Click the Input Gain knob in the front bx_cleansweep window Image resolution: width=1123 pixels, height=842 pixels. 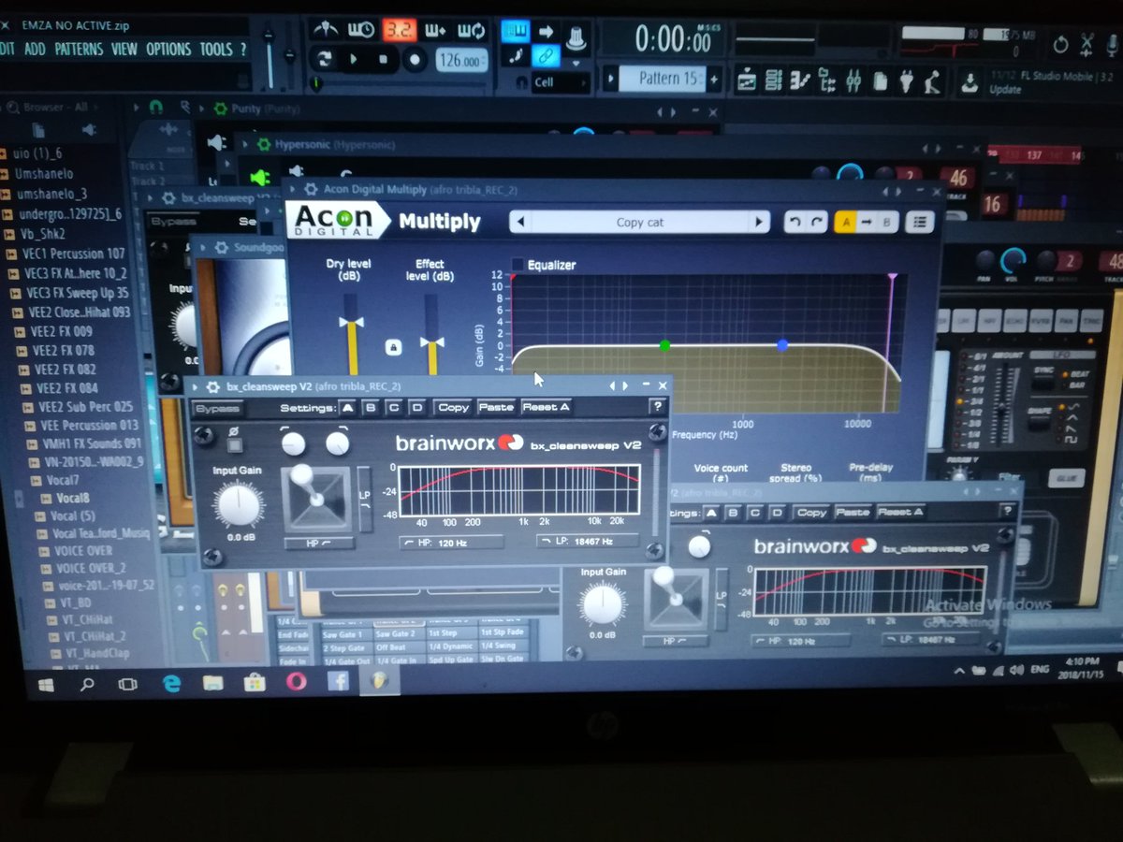[239, 503]
